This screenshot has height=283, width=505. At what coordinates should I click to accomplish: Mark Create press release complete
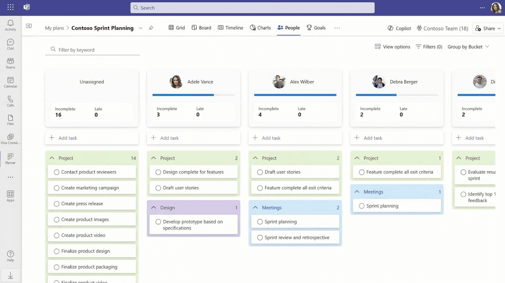(56, 204)
